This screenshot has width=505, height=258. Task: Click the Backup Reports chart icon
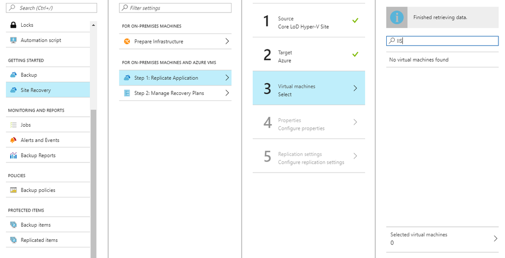13,156
